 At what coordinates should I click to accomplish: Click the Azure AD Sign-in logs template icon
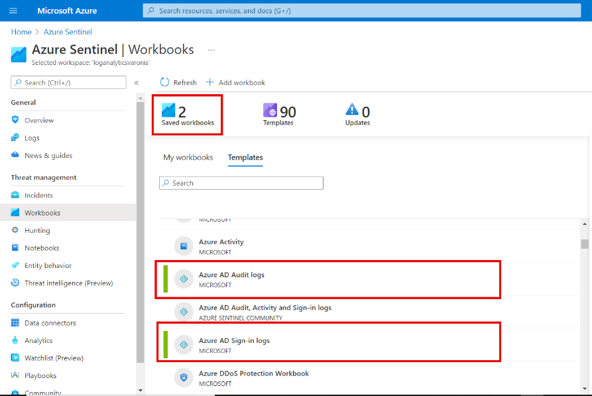click(x=184, y=345)
